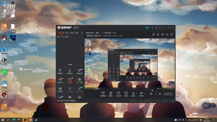Click the microphone icon
217x122 pixels.
(x=133, y=93)
